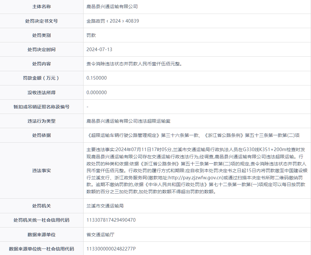
Task: Select the label 主体名称
Action: (41, 6)
